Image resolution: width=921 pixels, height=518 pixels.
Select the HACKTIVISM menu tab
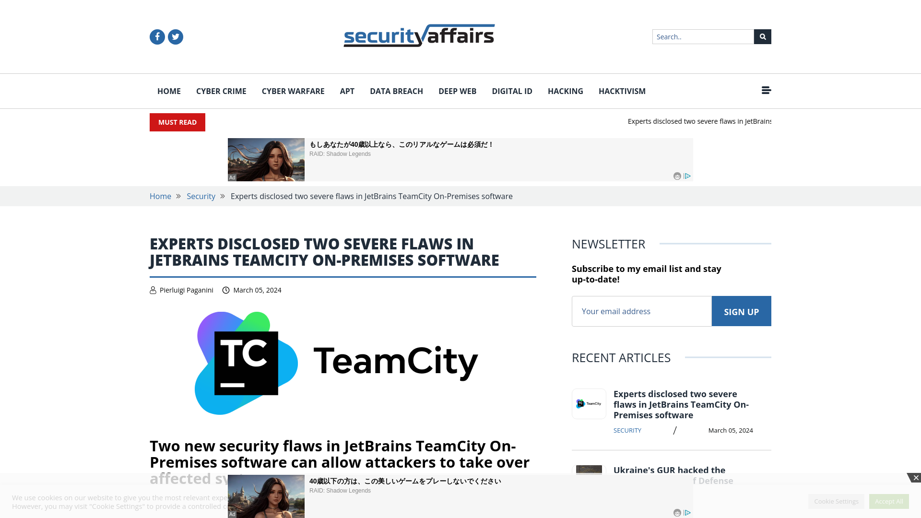point(622,91)
